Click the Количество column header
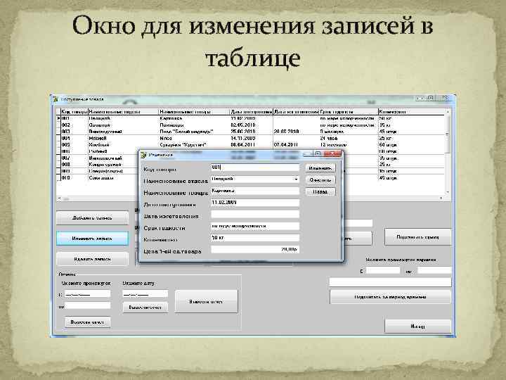Screen dimensions: 506x380 click(x=411, y=111)
